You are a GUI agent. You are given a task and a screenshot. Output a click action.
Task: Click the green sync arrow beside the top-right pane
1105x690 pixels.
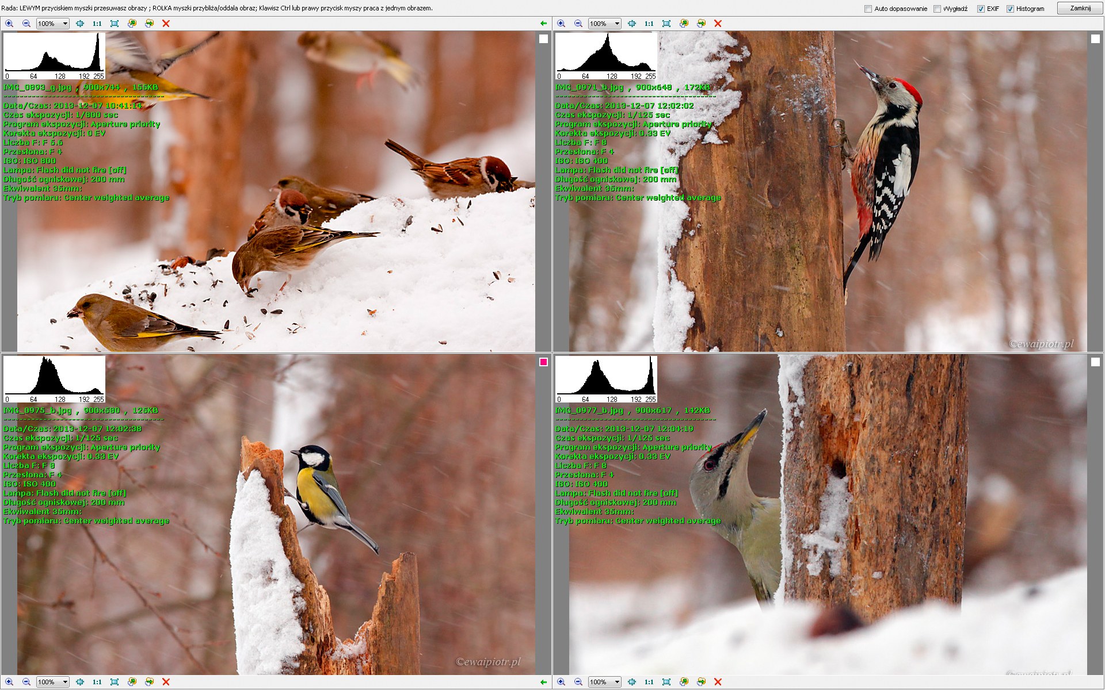pyautogui.click(x=543, y=24)
